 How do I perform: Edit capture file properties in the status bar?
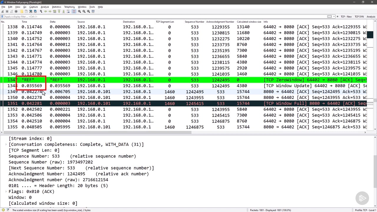8,210
